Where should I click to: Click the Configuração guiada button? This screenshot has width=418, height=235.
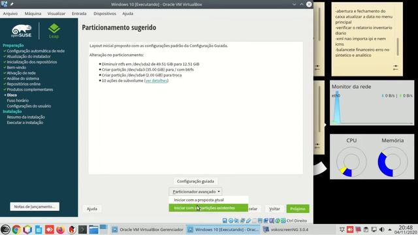pyautogui.click(x=195, y=181)
